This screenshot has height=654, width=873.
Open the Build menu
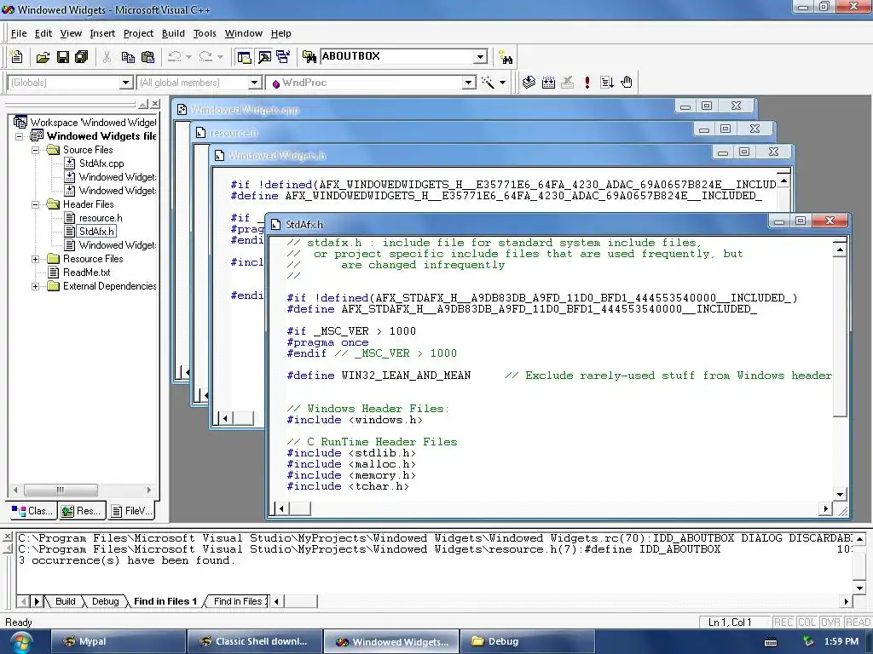(x=173, y=33)
